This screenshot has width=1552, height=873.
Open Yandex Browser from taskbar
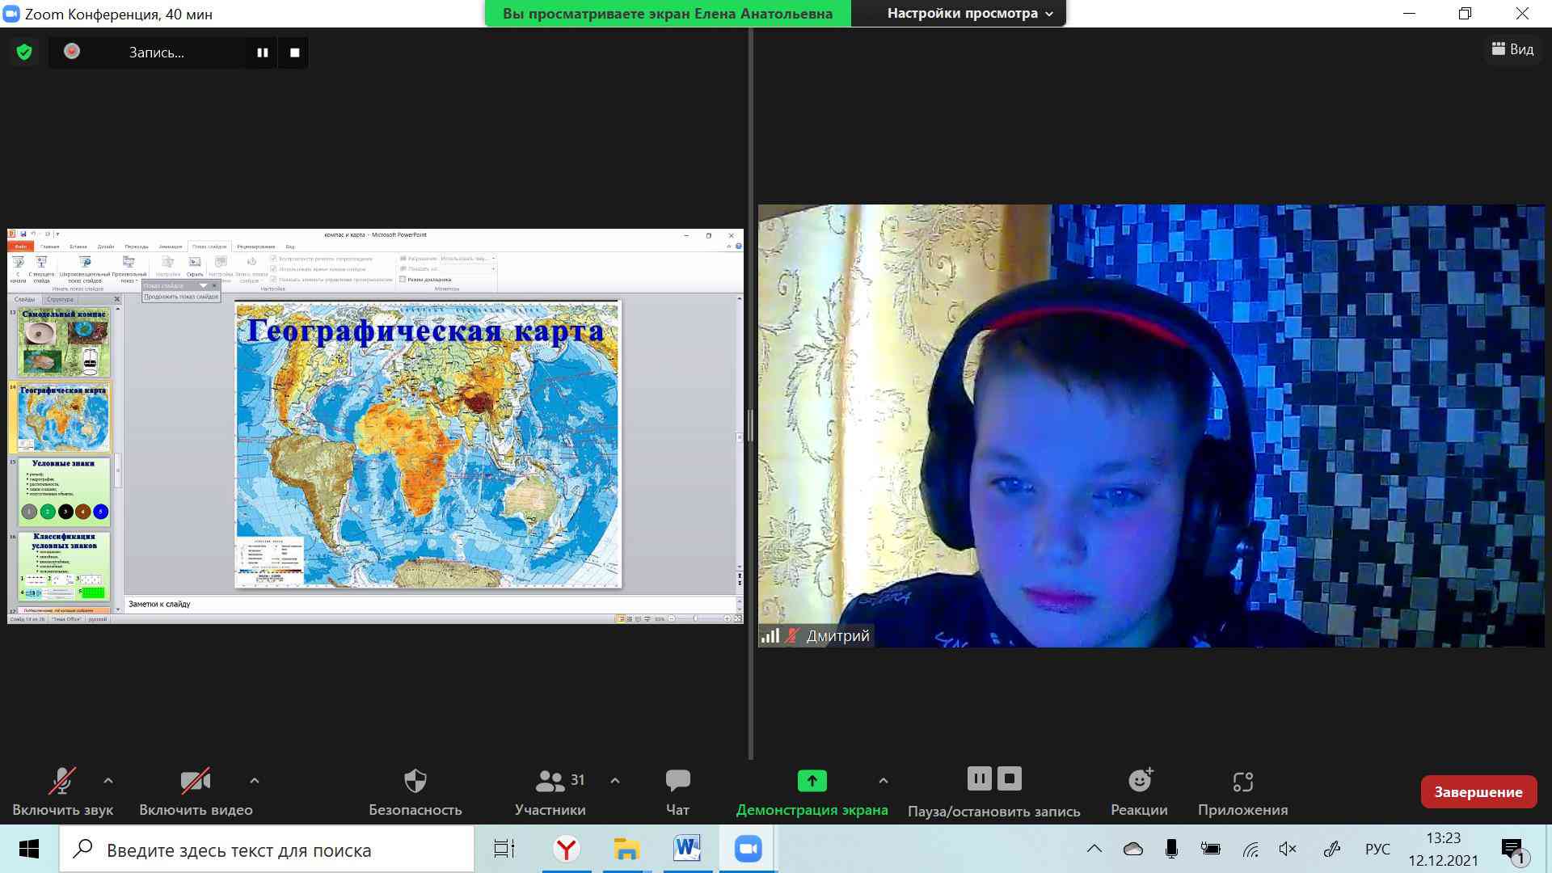(566, 850)
